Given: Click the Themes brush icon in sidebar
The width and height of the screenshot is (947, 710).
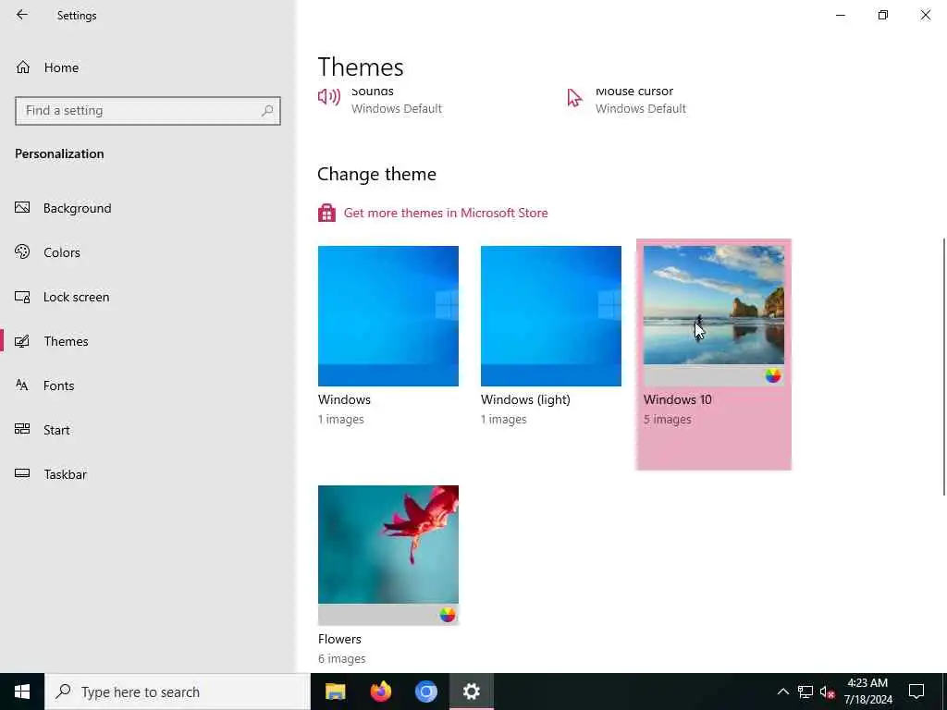Looking at the screenshot, I should [22, 341].
